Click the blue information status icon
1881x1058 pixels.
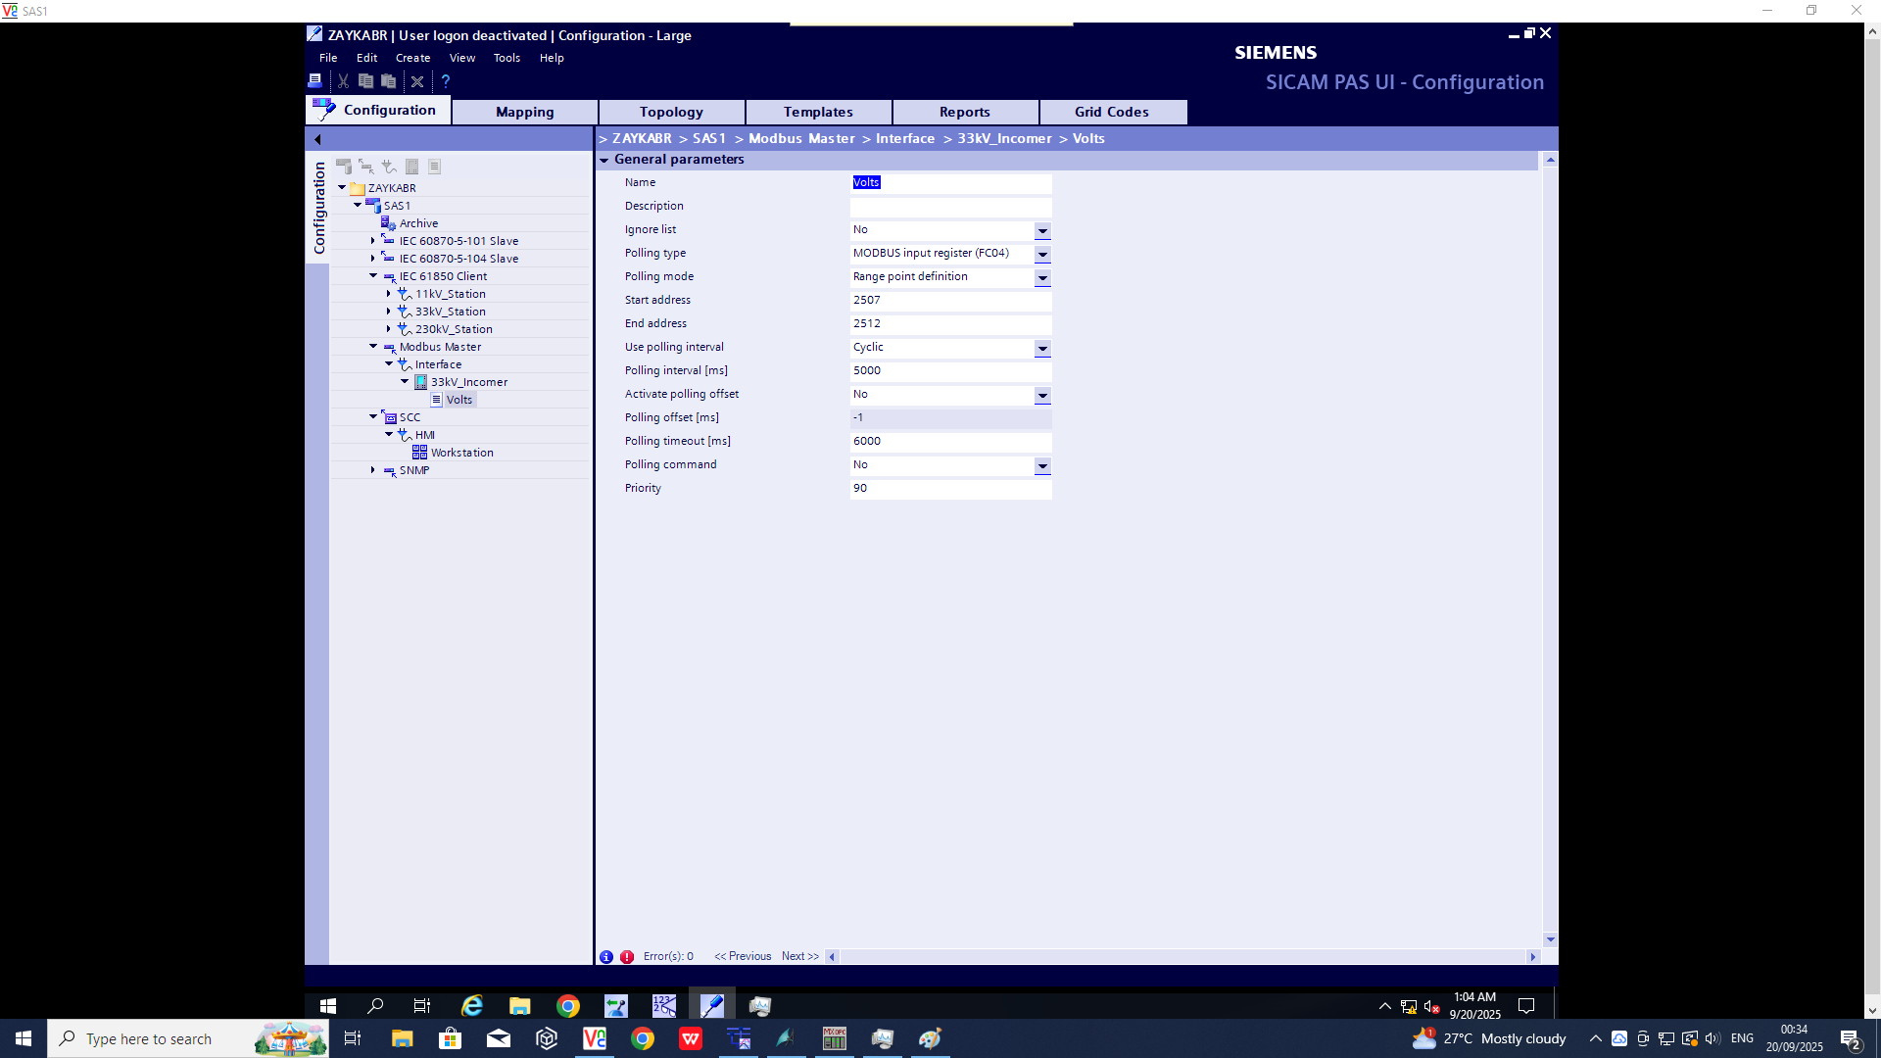pos(606,957)
